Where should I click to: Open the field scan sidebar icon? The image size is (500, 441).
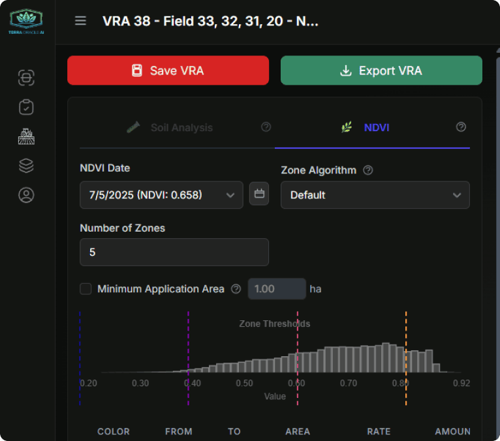pos(26,78)
